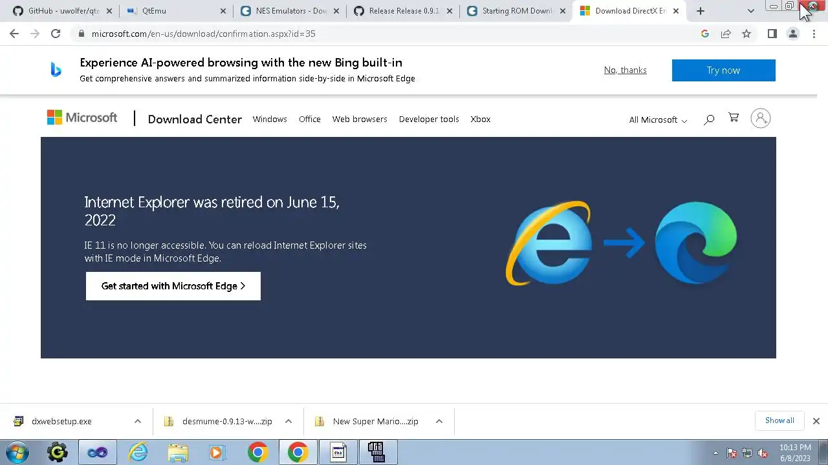Switch to Starting ROM Download tab
Viewport: 828px width, 465px height.
(x=516, y=11)
